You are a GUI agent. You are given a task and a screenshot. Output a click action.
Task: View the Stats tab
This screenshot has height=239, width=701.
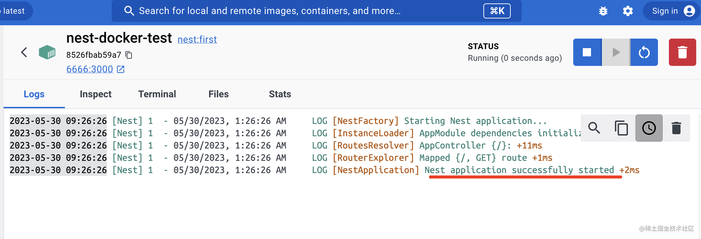point(280,94)
